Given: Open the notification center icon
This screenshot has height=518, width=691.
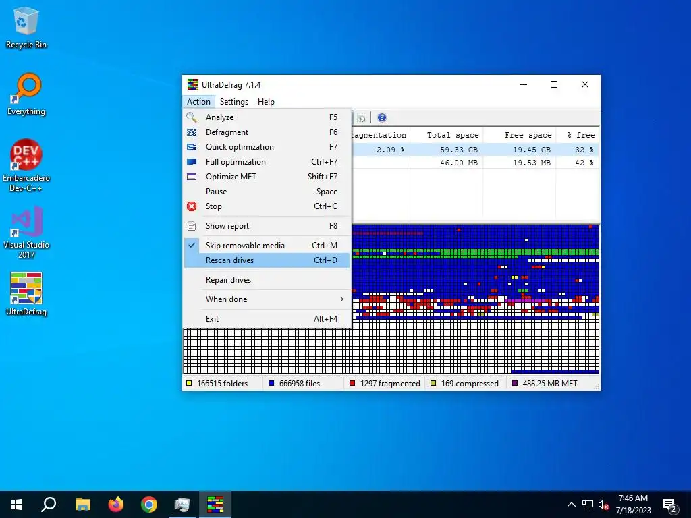Looking at the screenshot, I should tap(670, 505).
